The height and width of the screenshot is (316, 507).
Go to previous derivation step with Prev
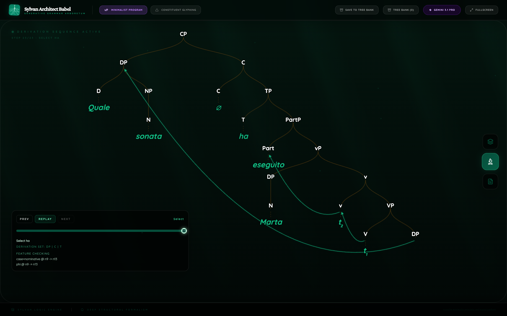[24, 219]
